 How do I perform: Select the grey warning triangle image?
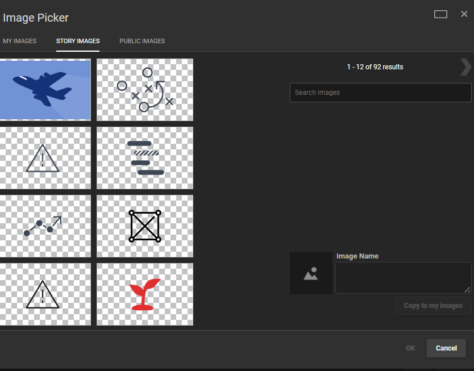pyautogui.click(x=45, y=158)
